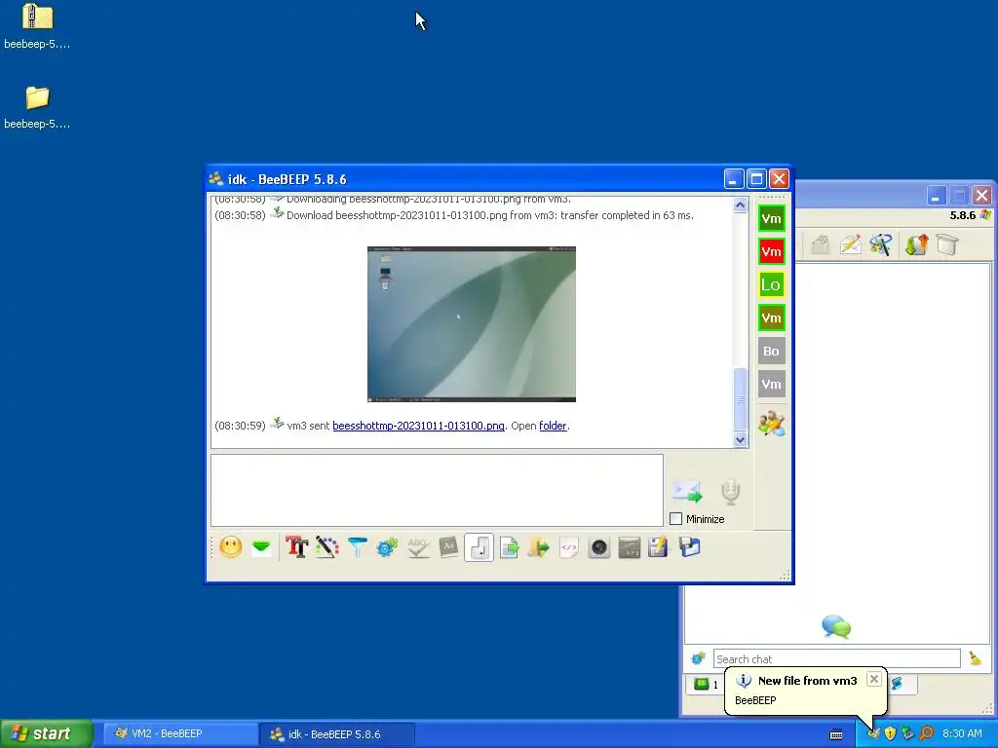
Task: Click the floppy with pencil save-as icon
Action: 658,547
